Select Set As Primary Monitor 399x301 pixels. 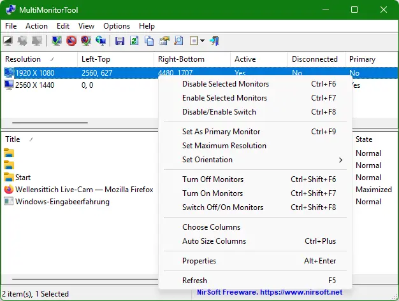click(221, 132)
